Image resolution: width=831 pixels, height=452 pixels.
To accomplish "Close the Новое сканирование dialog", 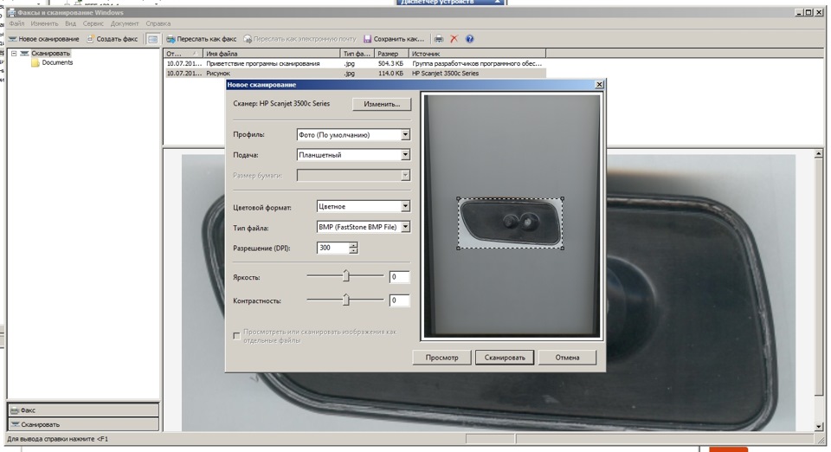I will (599, 85).
